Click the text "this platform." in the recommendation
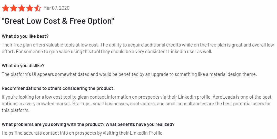This screenshot has width=277, height=139. pos(16,110)
